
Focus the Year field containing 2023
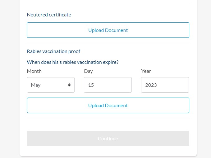[165, 85]
